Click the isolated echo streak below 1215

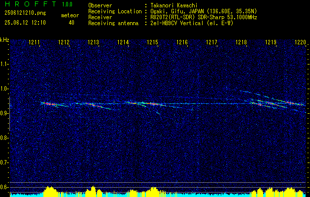point(158,113)
